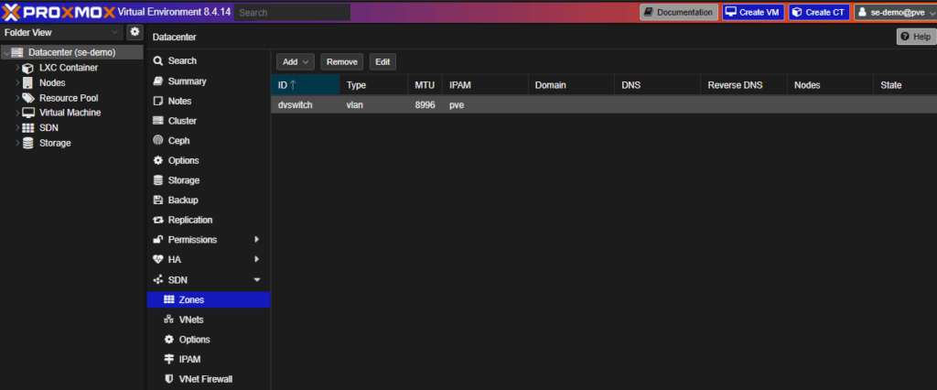Click the Nodes building icon

point(27,82)
